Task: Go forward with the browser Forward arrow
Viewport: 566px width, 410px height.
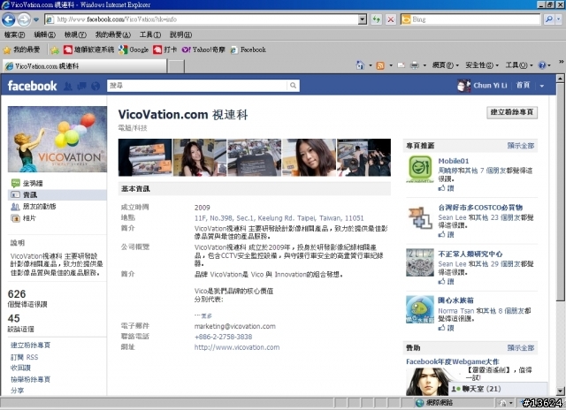Action: [24, 19]
